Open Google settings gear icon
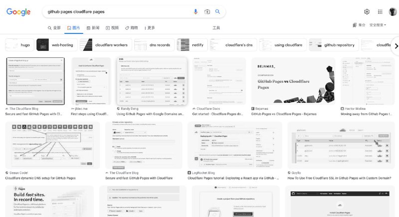The image size is (399, 217). pyautogui.click(x=367, y=11)
